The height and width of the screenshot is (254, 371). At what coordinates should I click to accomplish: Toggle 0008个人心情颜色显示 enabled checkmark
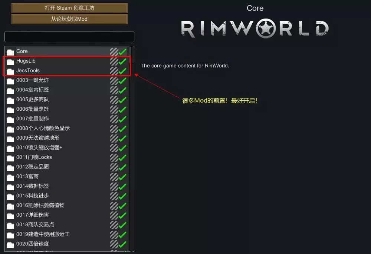(x=122, y=129)
